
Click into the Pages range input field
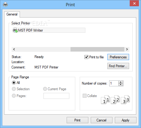(x=56, y=96)
